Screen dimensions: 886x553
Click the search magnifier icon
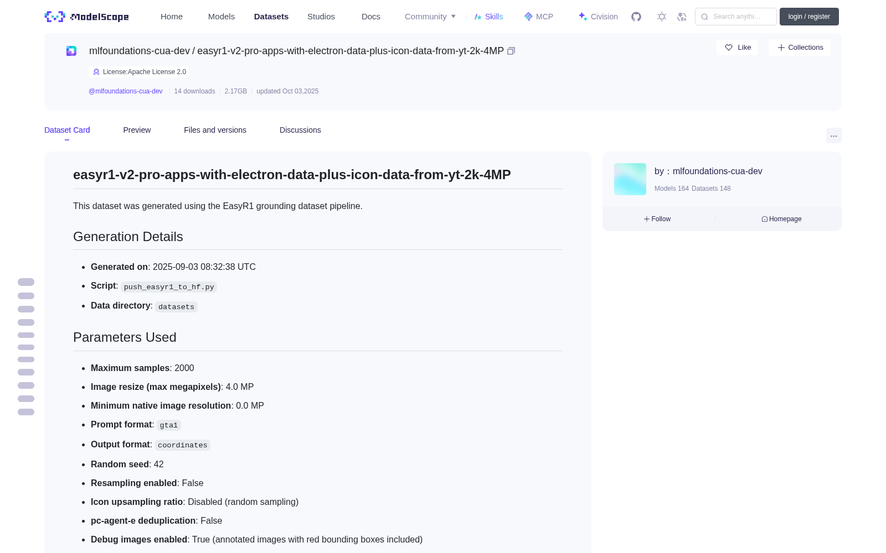click(x=704, y=17)
